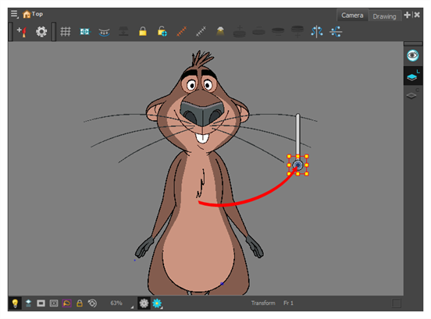Click the padlock with blue plus icon
Viewport: 431px width, 319px height.
(x=162, y=31)
